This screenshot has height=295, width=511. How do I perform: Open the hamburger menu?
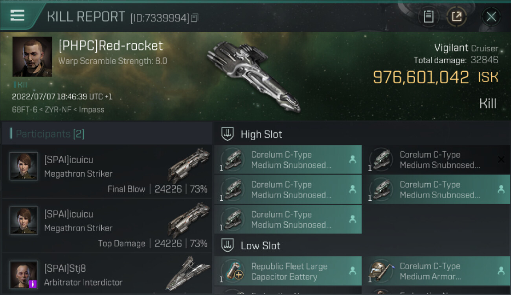[x=18, y=16]
